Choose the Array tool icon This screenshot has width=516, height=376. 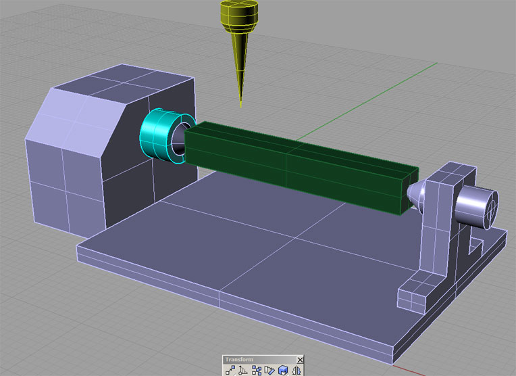(257, 370)
